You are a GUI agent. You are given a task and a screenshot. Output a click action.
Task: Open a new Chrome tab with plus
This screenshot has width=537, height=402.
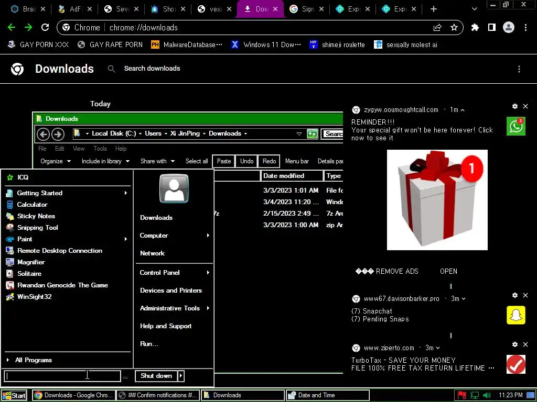pos(434,9)
